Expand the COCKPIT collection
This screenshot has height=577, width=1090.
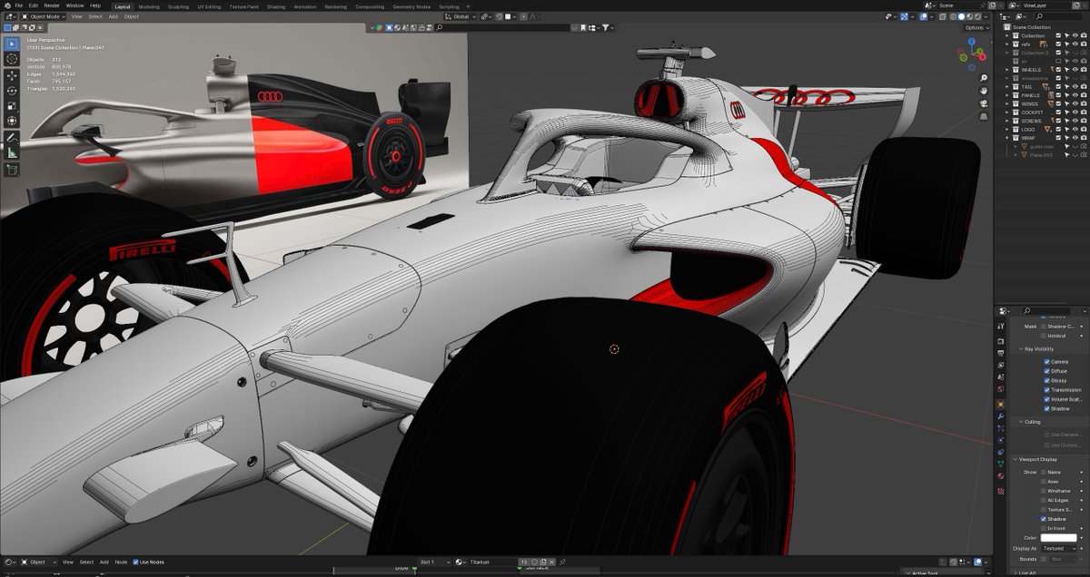pyautogui.click(x=1006, y=112)
